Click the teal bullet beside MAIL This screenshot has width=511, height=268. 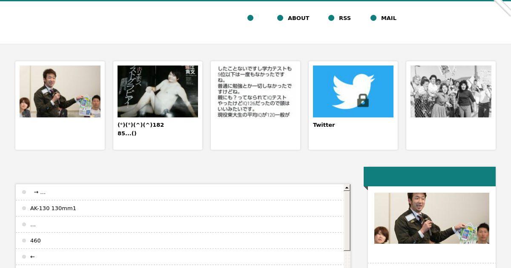pyautogui.click(x=373, y=18)
